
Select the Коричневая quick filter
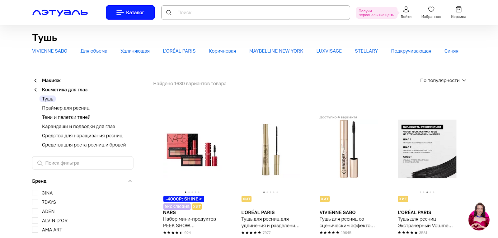click(222, 51)
